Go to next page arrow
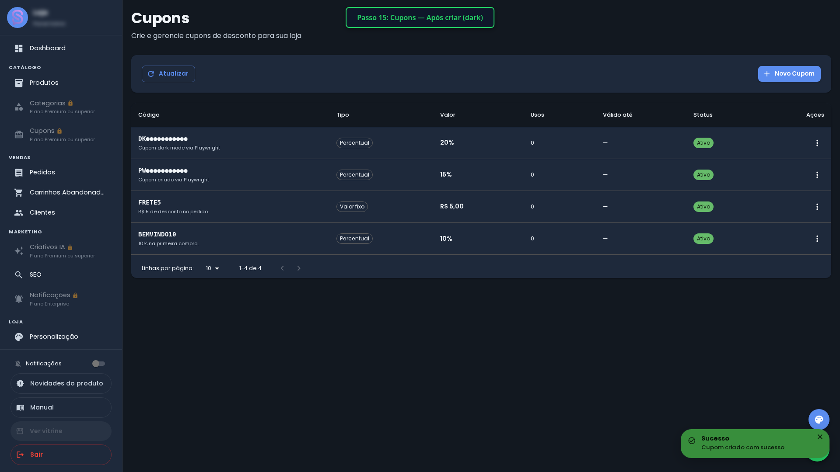The image size is (840, 472). (299, 268)
